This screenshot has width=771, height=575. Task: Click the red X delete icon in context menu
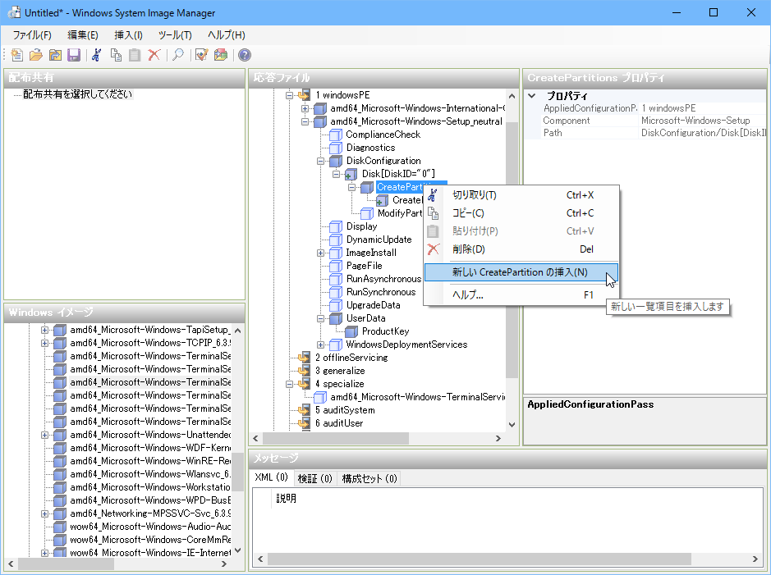pyautogui.click(x=433, y=249)
